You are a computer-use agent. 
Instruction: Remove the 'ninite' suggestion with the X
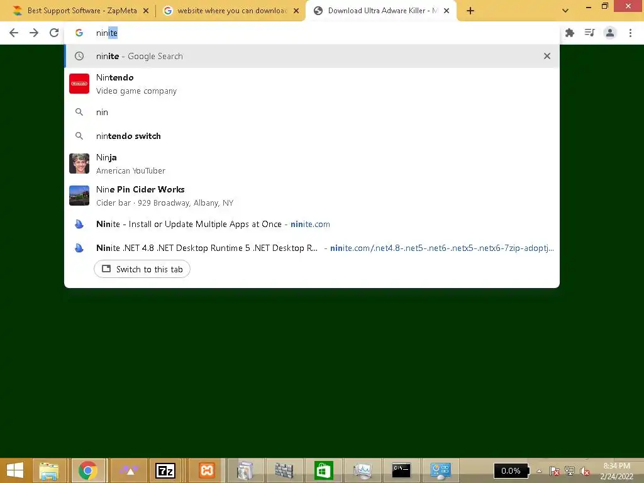point(547,56)
